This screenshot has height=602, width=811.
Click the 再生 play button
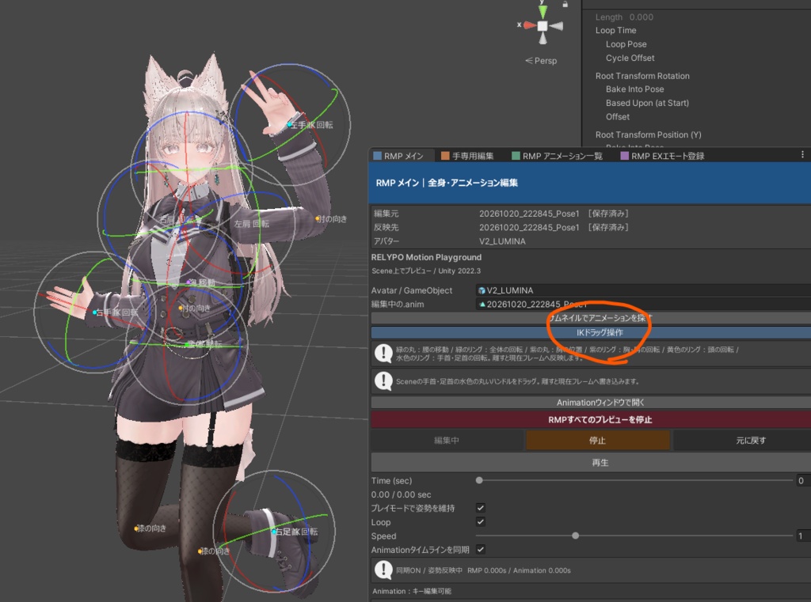[x=591, y=463]
